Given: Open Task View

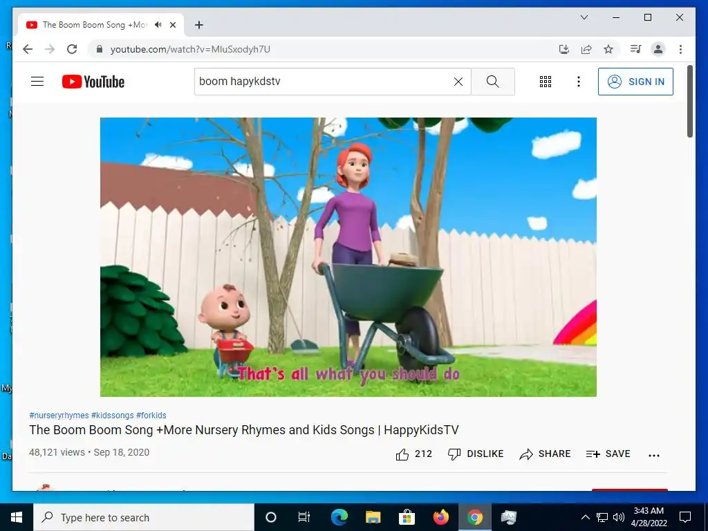Looking at the screenshot, I should pyautogui.click(x=304, y=517).
